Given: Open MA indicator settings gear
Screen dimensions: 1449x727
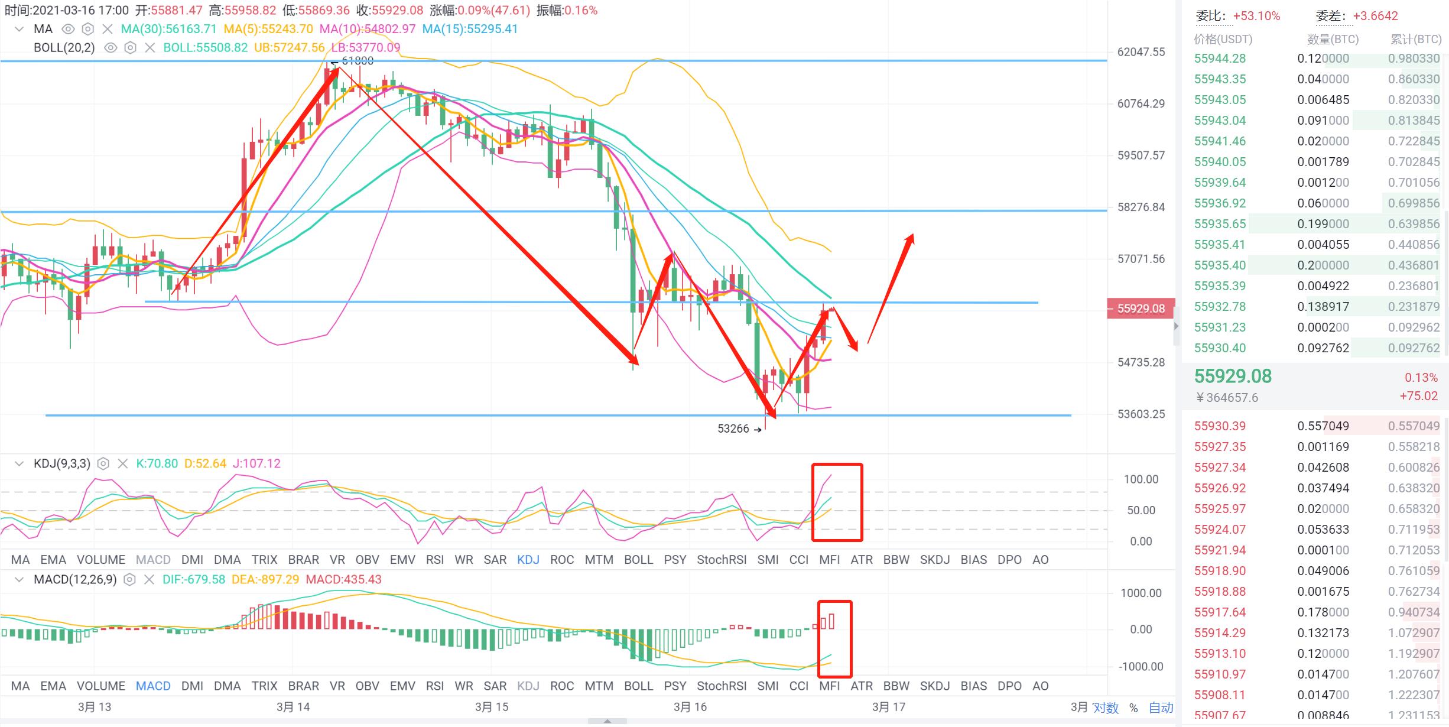Looking at the screenshot, I should coord(88,29).
